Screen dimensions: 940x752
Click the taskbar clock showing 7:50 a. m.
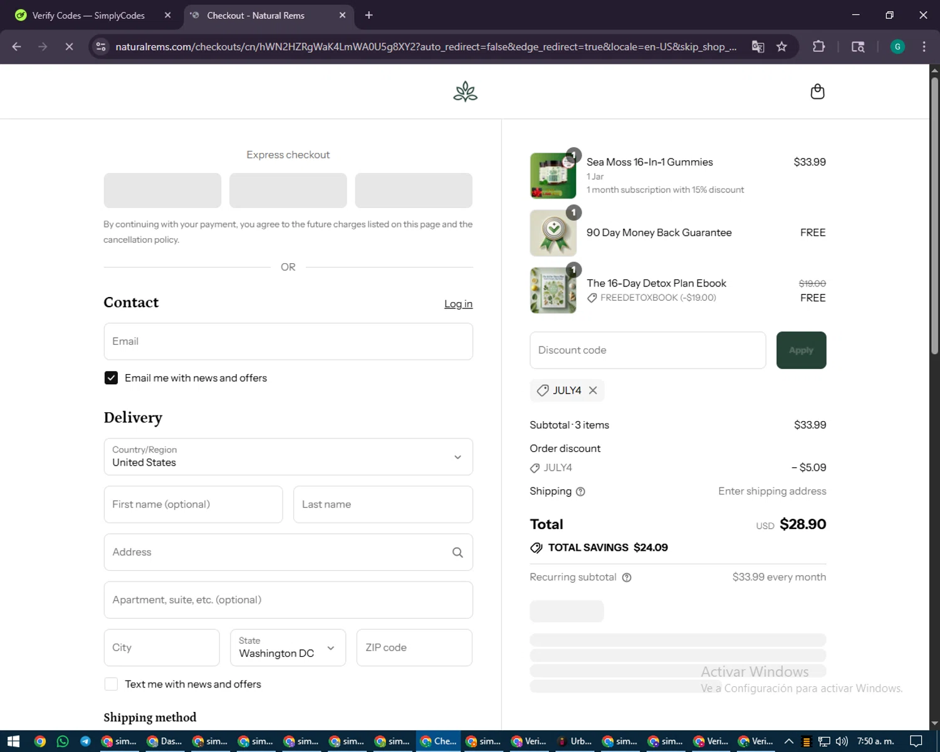click(875, 741)
